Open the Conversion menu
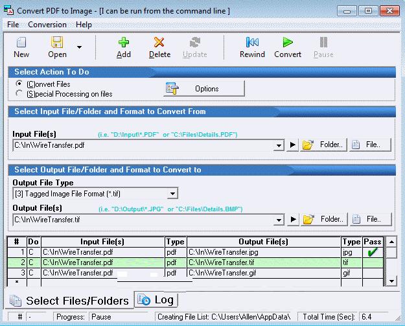This screenshot has width=405, height=326. (47, 25)
